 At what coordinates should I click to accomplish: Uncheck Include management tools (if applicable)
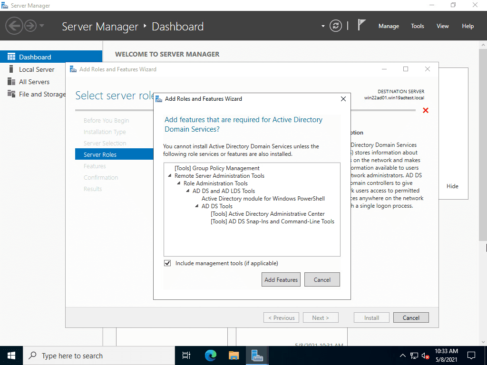tap(167, 263)
